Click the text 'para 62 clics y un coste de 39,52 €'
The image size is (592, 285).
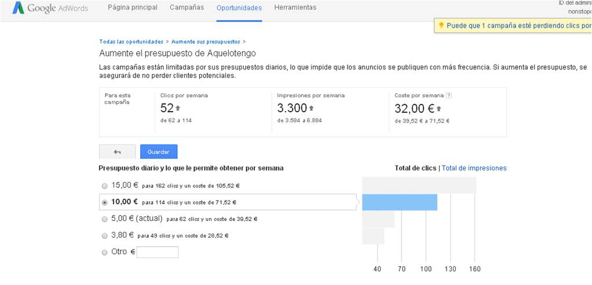[212, 219]
